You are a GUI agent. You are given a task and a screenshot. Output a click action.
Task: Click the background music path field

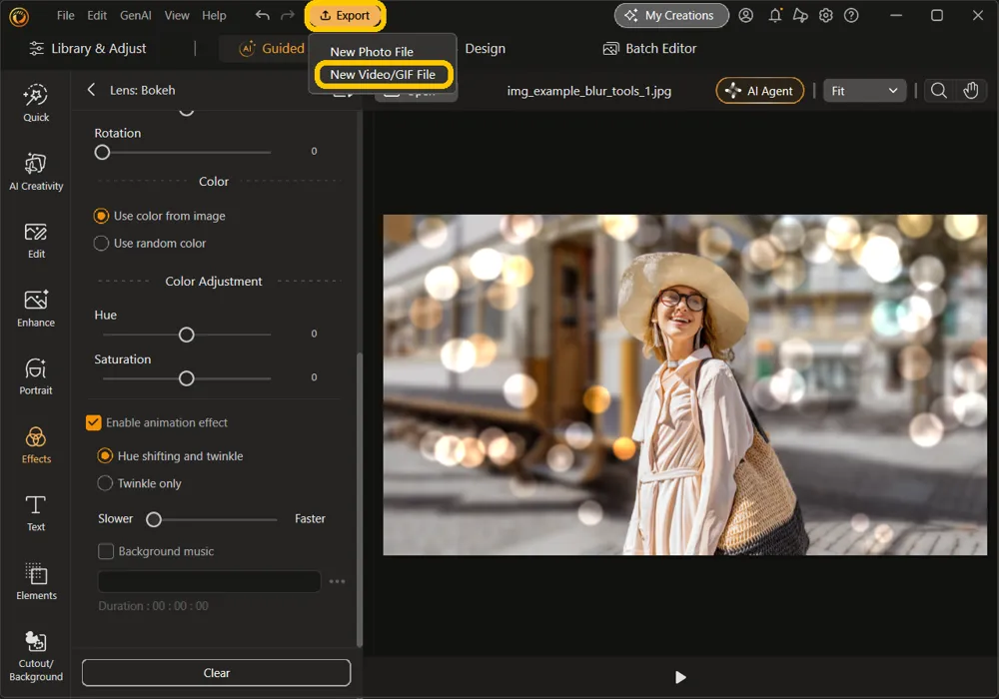[x=209, y=581]
